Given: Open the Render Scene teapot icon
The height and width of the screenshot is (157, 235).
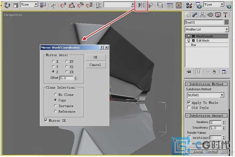Looking at the screenshot, I should 199,5.
